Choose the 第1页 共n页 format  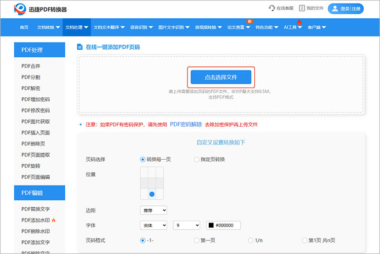(x=305, y=240)
